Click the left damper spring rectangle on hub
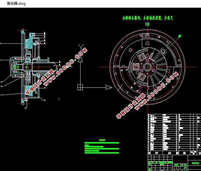Viewport: 201px width, 171px height. tap(136, 66)
